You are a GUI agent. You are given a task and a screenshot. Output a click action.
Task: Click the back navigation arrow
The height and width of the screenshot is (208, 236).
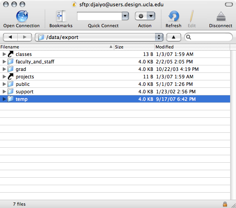pyautogui.click(x=10, y=37)
